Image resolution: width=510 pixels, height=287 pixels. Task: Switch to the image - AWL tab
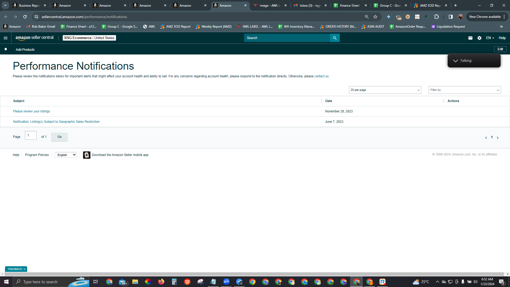270,5
